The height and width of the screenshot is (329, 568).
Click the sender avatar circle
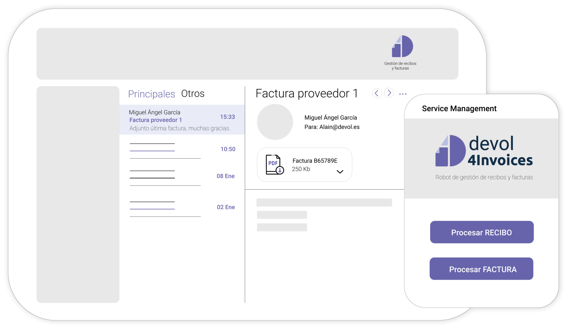click(275, 122)
